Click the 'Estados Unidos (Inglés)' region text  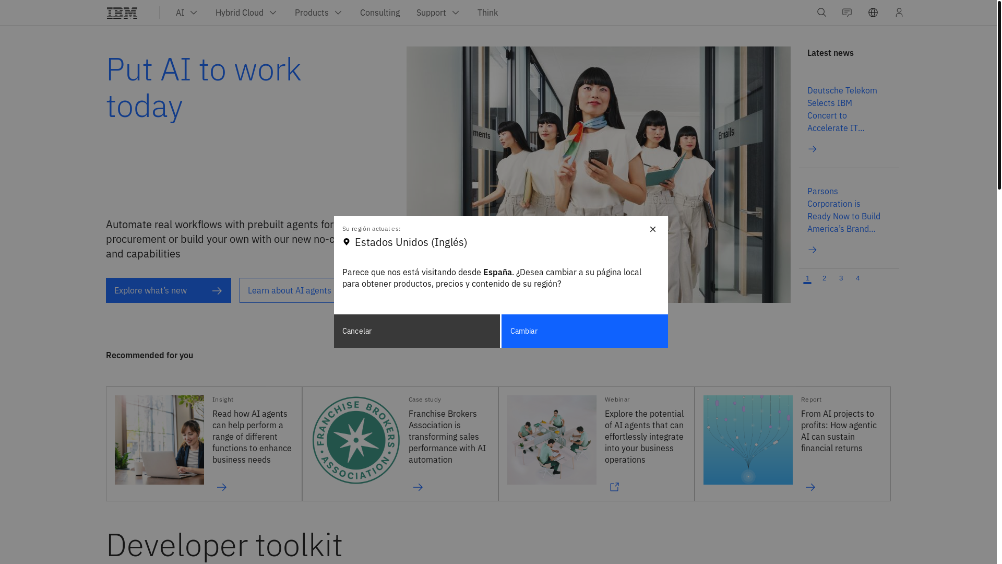(411, 242)
